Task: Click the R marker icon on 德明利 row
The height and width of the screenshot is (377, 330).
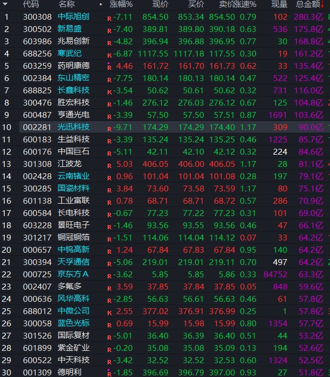Action: pyautogui.click(x=109, y=374)
